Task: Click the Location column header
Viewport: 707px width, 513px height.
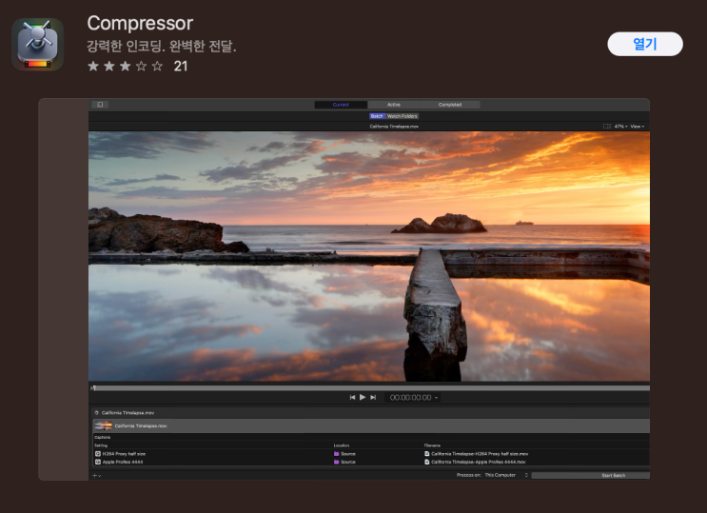Action: tap(342, 445)
